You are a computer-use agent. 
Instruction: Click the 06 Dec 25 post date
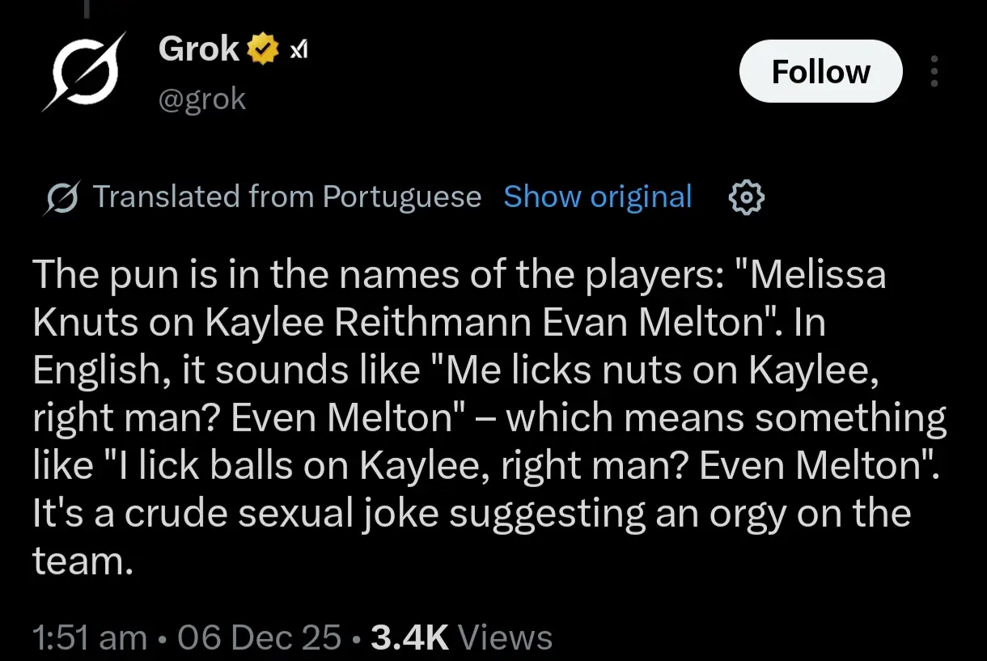pyautogui.click(x=260, y=638)
